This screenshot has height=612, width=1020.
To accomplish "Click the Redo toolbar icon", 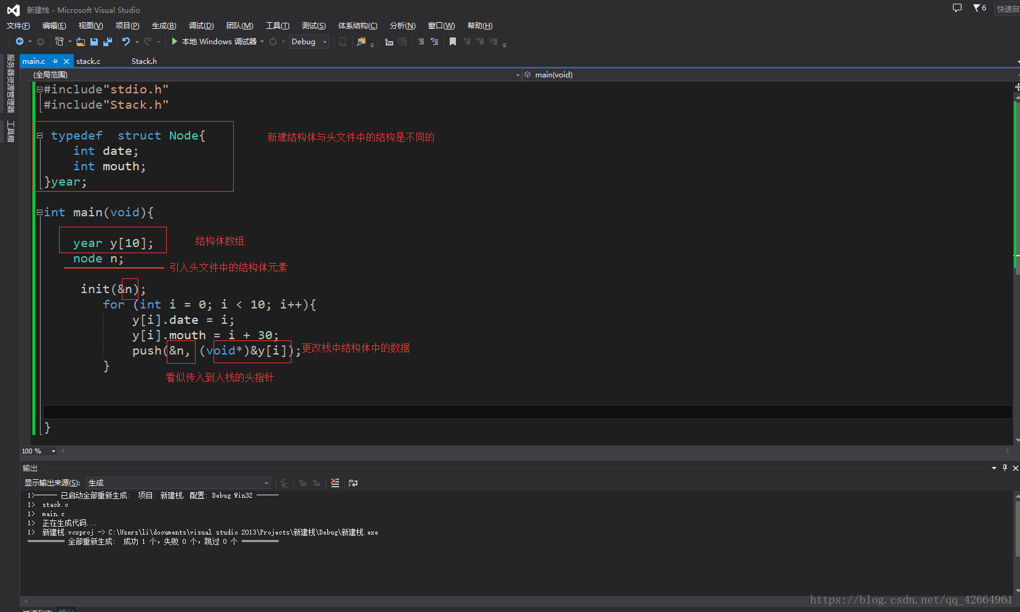I will coord(148,41).
